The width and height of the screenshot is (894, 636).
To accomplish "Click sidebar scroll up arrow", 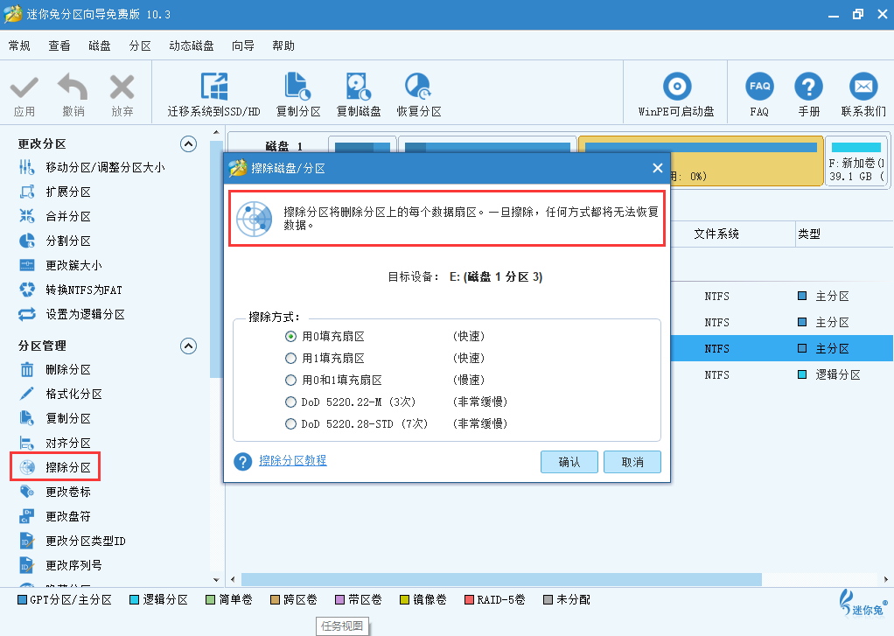I will pyautogui.click(x=216, y=132).
